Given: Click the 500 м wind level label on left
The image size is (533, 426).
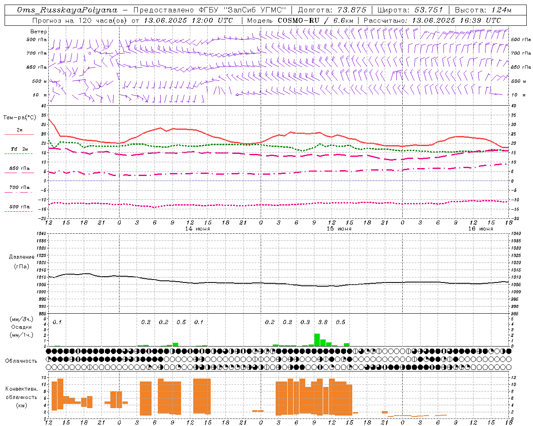Looking at the screenshot, I should point(40,81).
